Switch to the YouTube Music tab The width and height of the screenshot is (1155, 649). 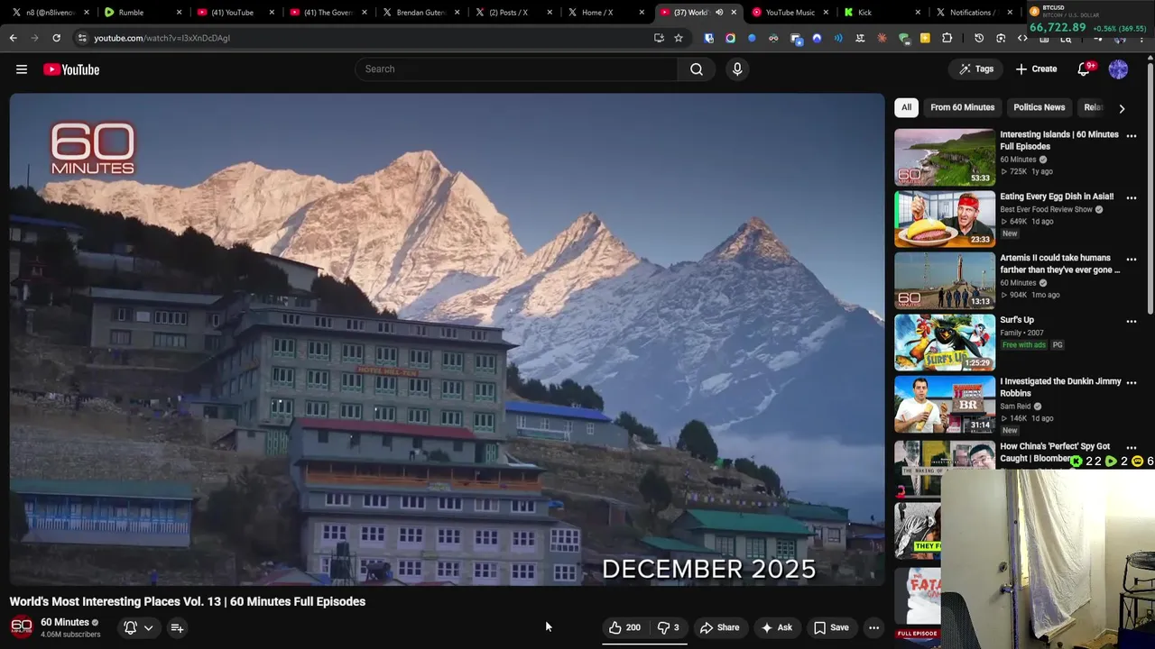(791, 13)
